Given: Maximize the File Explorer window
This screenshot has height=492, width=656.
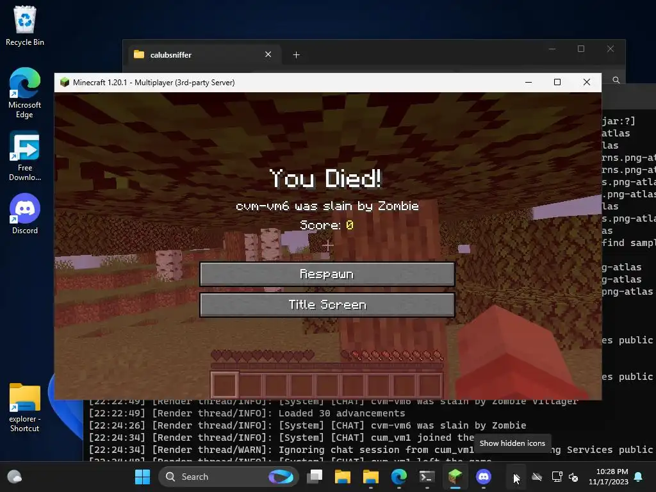Looking at the screenshot, I should pyautogui.click(x=581, y=49).
